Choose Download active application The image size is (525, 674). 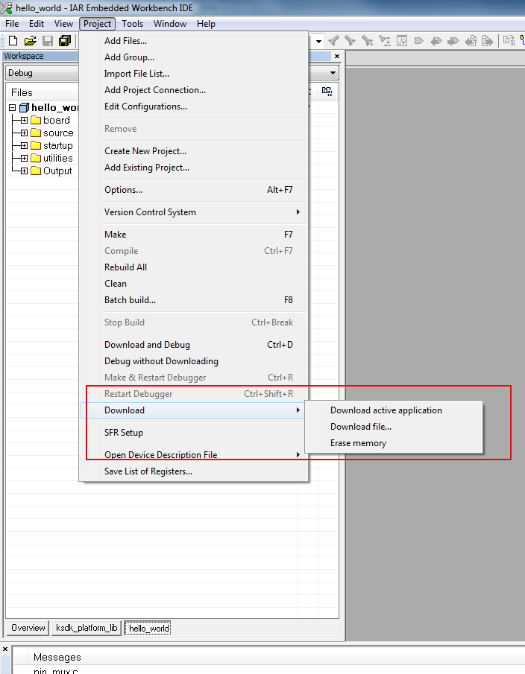click(394, 410)
